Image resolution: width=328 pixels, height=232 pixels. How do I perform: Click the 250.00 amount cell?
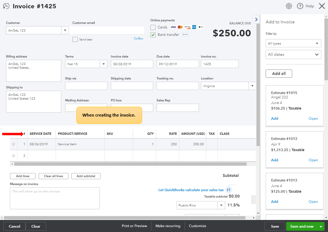(192, 144)
